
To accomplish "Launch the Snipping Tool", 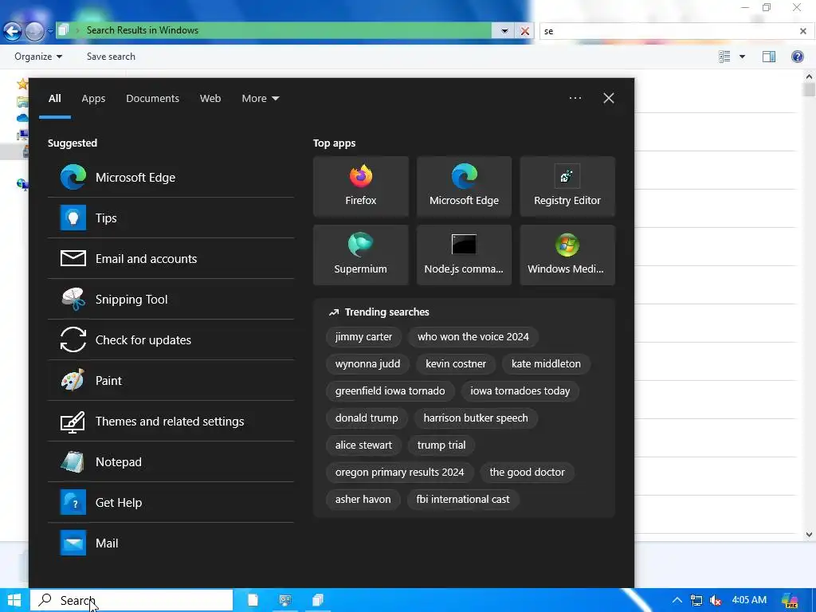I will 171,300.
